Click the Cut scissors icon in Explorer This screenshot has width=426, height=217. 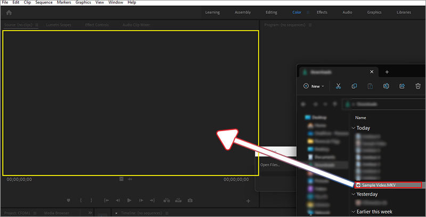pyautogui.click(x=338, y=86)
